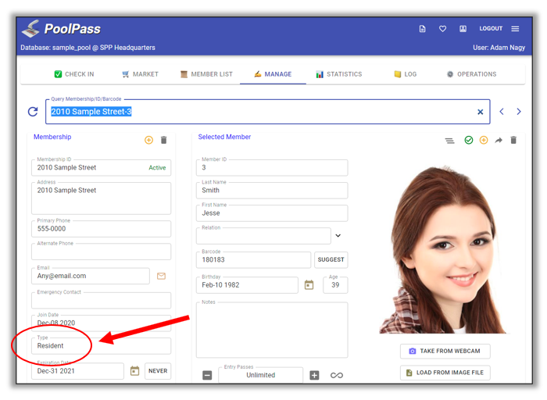Click the Selected Member heading
The height and width of the screenshot is (400, 547).
[x=224, y=137]
